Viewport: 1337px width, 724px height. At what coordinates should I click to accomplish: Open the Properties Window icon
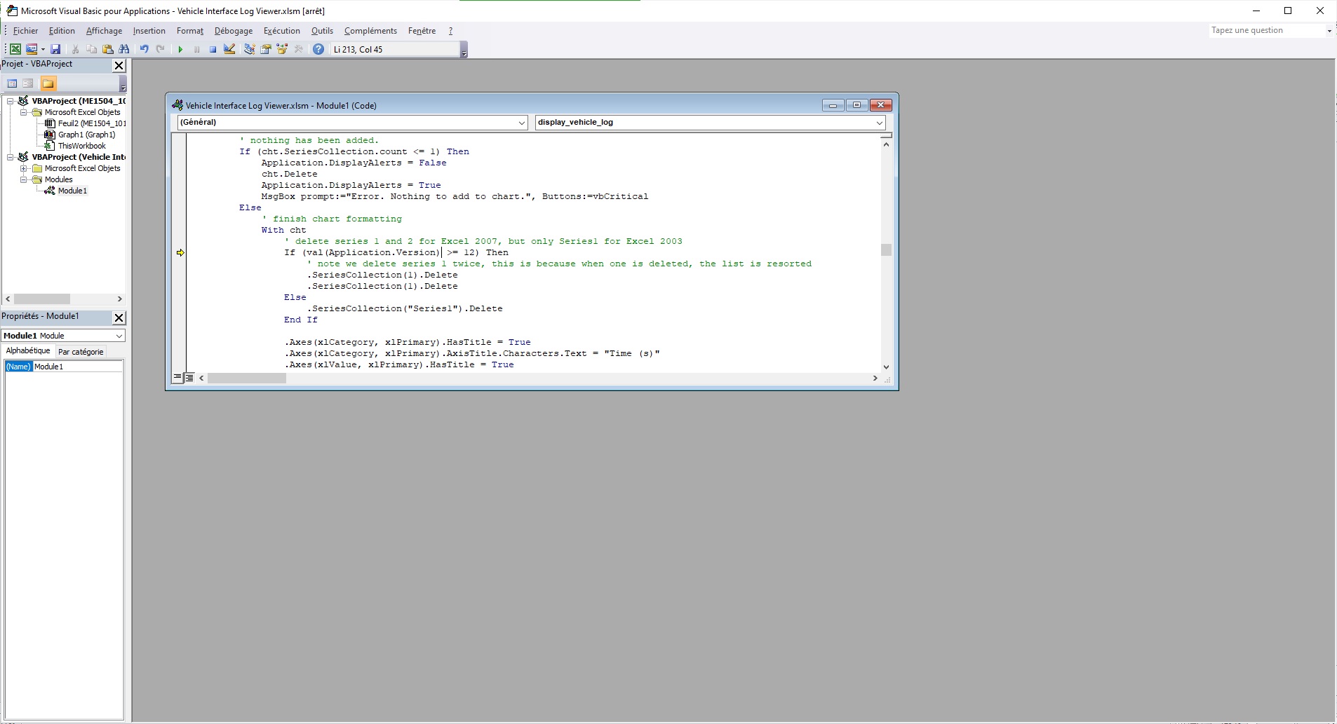coord(266,49)
